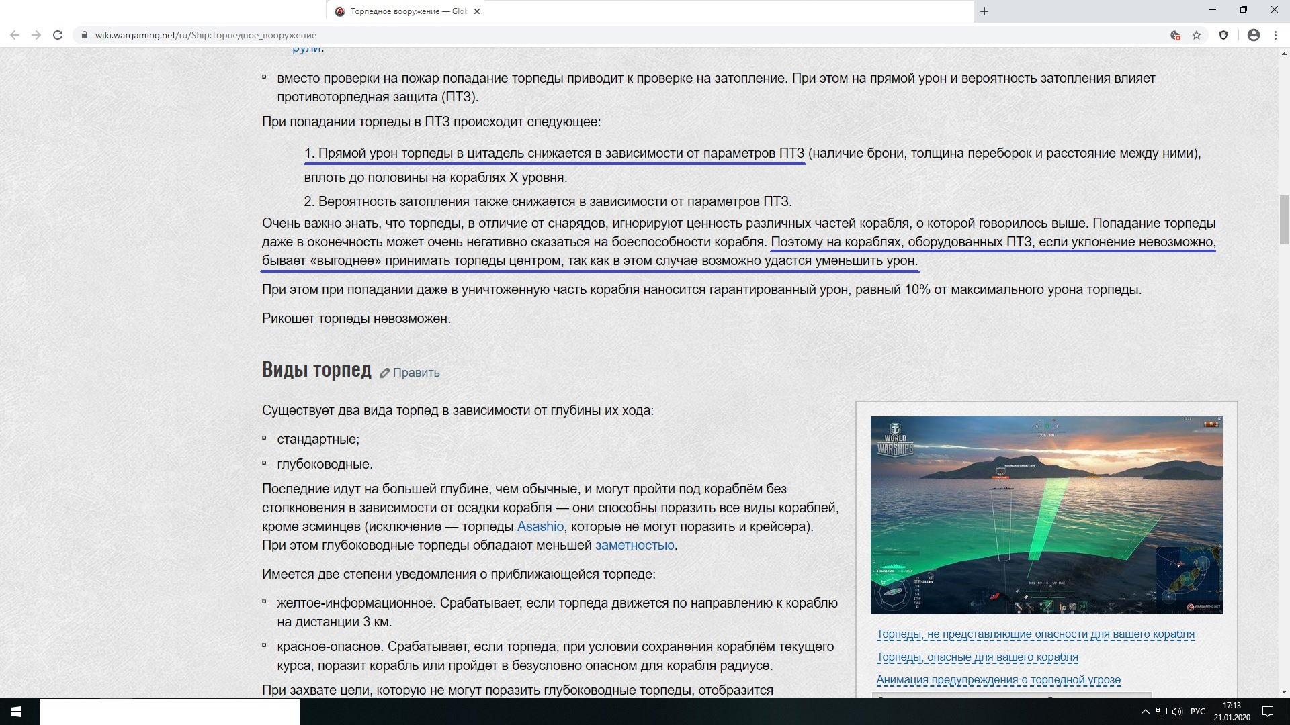
Task: Open the Chrome profile avatar
Action: 1253,35
